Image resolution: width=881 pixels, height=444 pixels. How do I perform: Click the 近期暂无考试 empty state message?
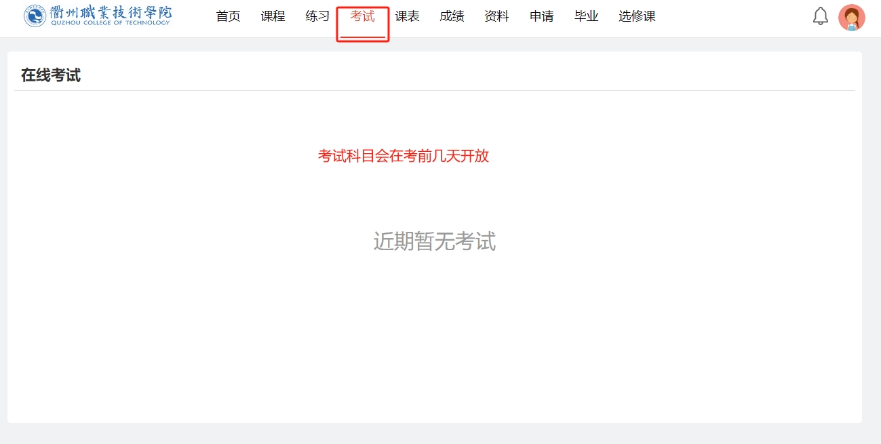(x=435, y=241)
